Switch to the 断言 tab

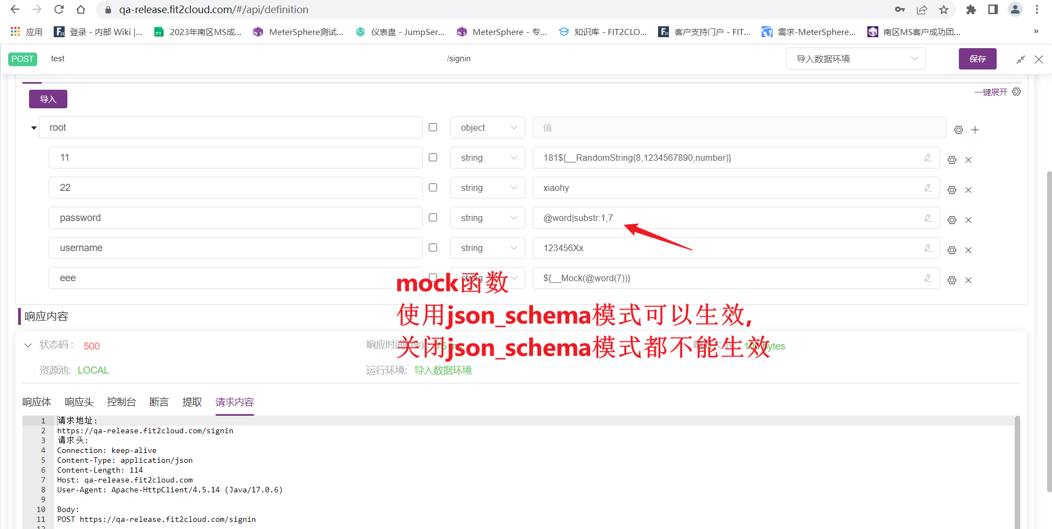[159, 402]
